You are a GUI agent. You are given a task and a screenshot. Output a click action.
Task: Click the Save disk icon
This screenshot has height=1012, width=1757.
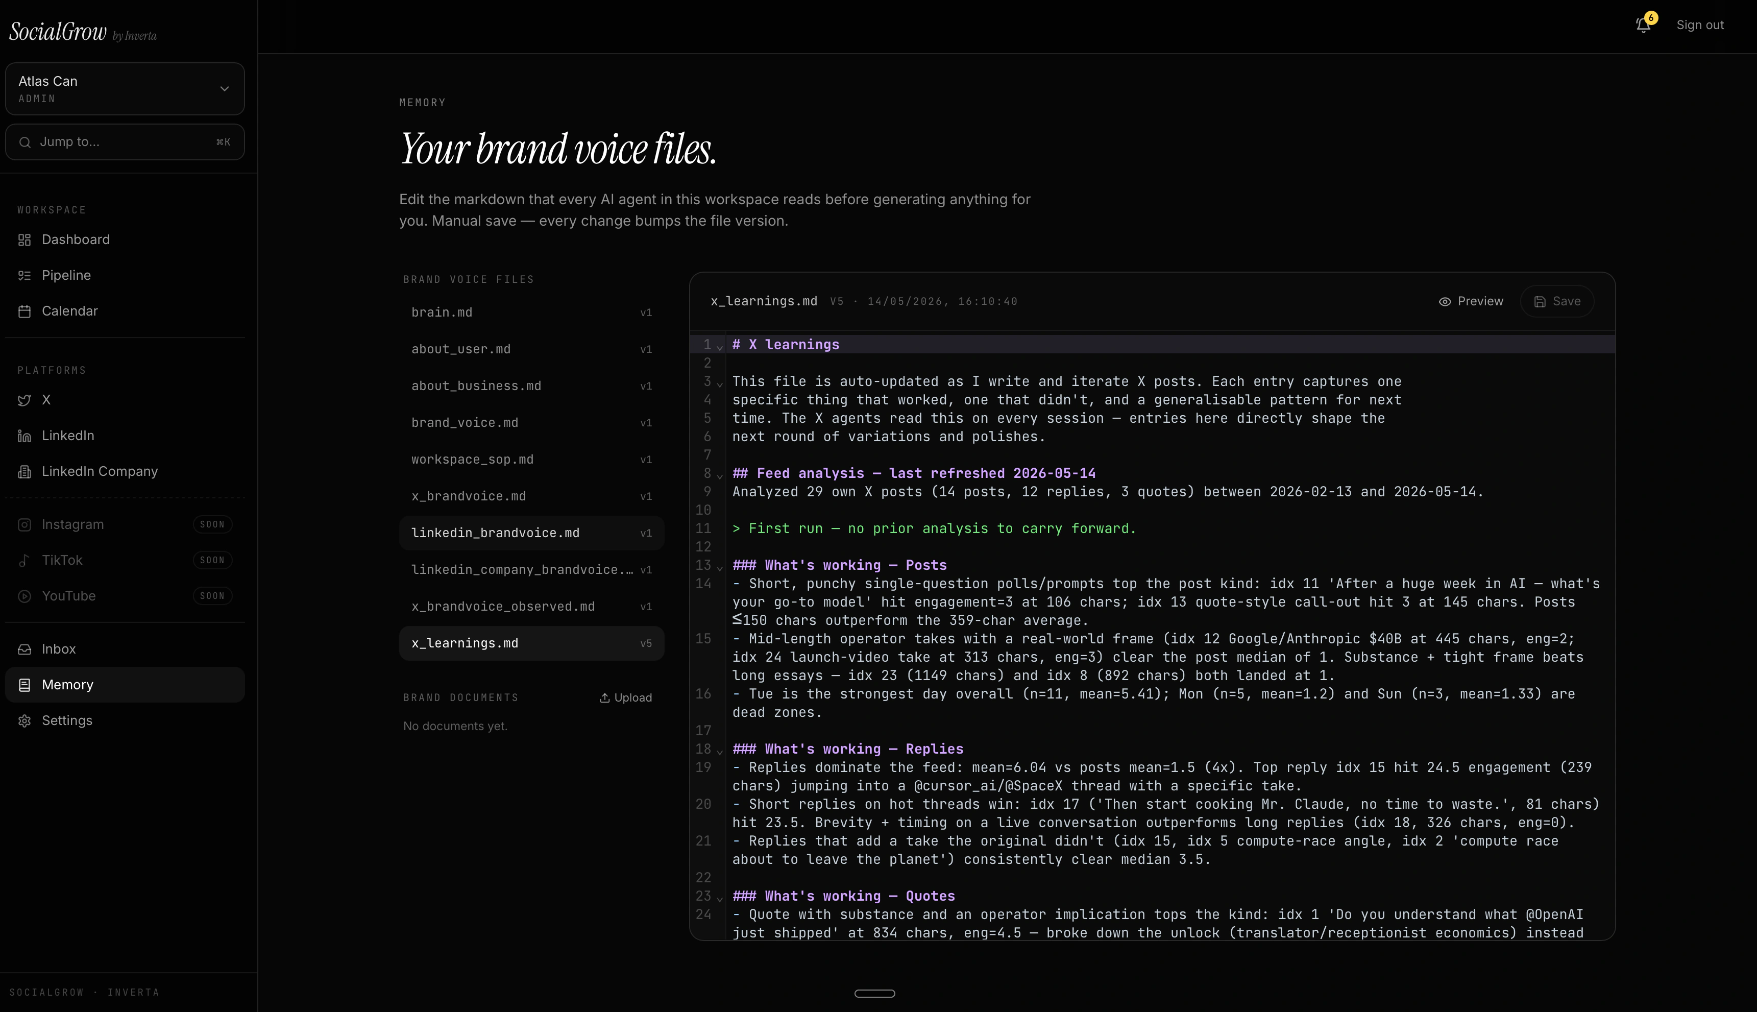click(x=1540, y=302)
